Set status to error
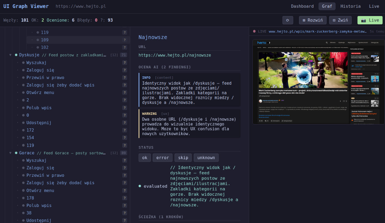Image resolution: width=385 pixels, height=223 pixels. tap(162, 158)
